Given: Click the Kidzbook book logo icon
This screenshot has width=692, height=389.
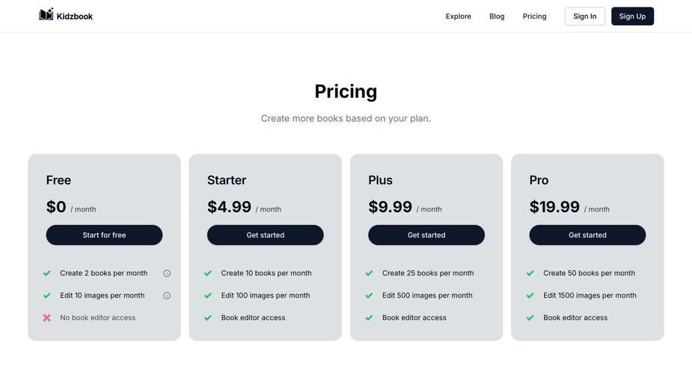Looking at the screenshot, I should (x=46, y=14).
